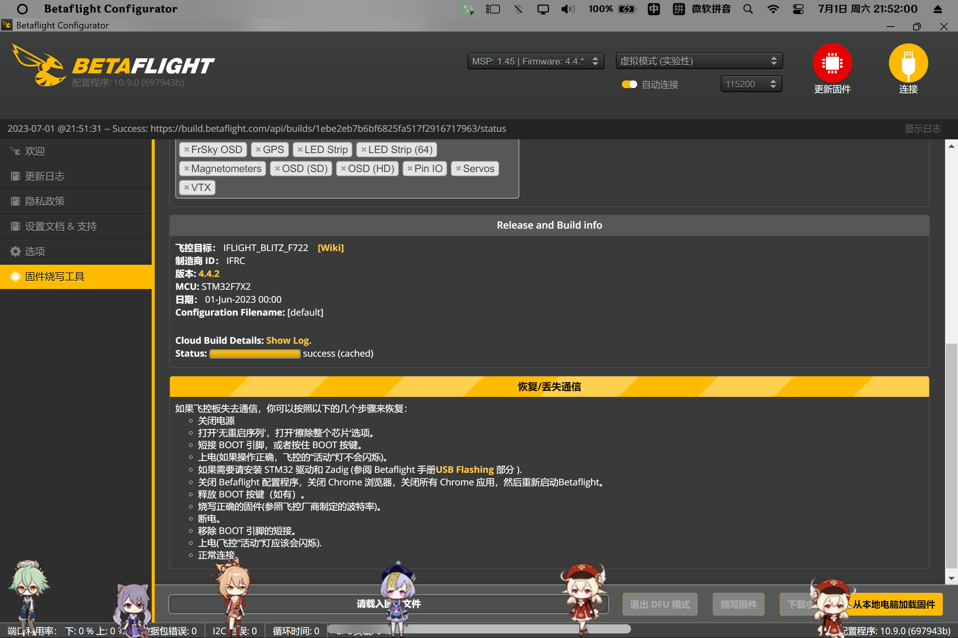Open the USB Flashing manual link
Screen dimensions: 958x638
click(464, 469)
